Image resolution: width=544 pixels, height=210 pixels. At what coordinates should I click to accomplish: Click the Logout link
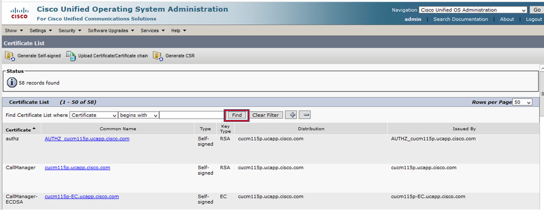tap(534, 20)
